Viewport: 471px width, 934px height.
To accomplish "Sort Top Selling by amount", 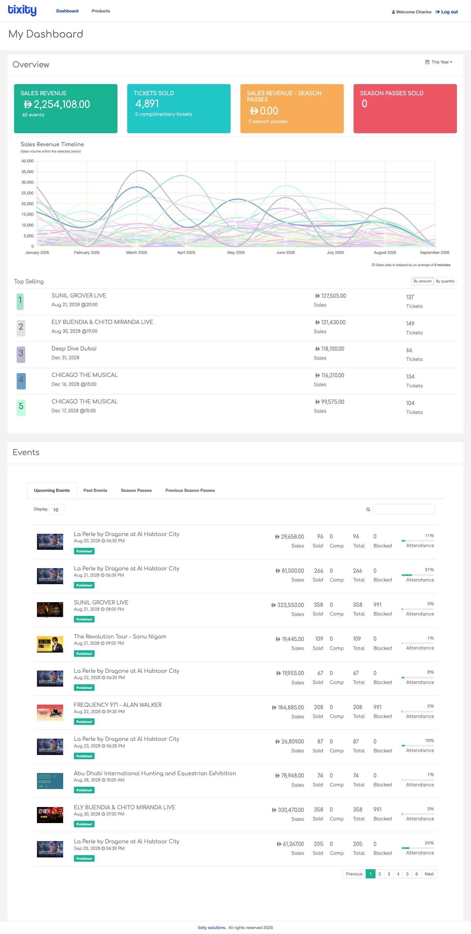I will 423,281.
